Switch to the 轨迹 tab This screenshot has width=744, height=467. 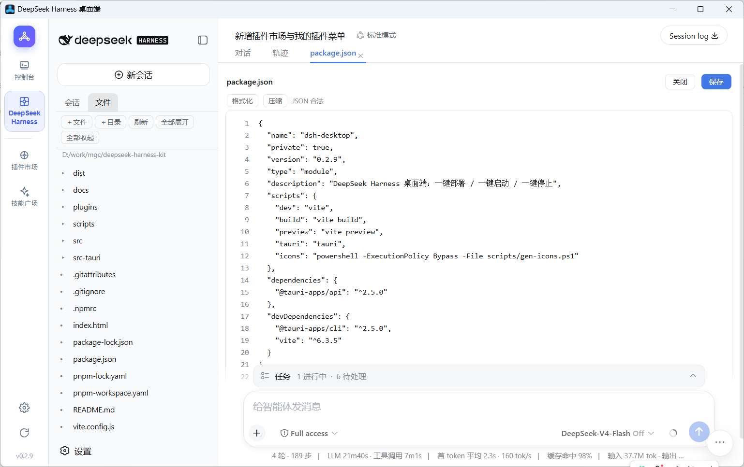pyautogui.click(x=280, y=53)
